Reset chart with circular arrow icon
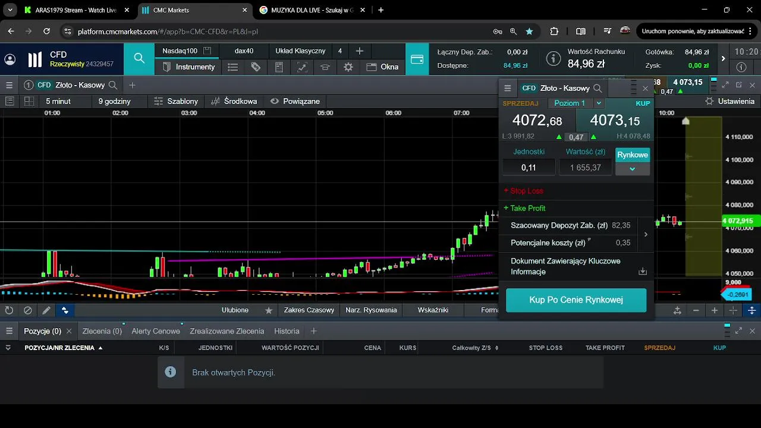This screenshot has height=428, width=761. click(9, 310)
